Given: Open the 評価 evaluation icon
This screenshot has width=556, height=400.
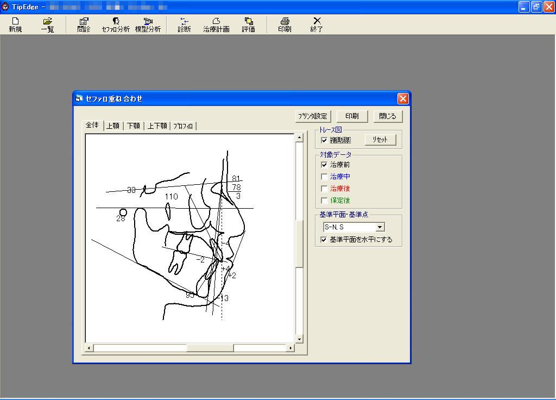Looking at the screenshot, I should (249, 24).
